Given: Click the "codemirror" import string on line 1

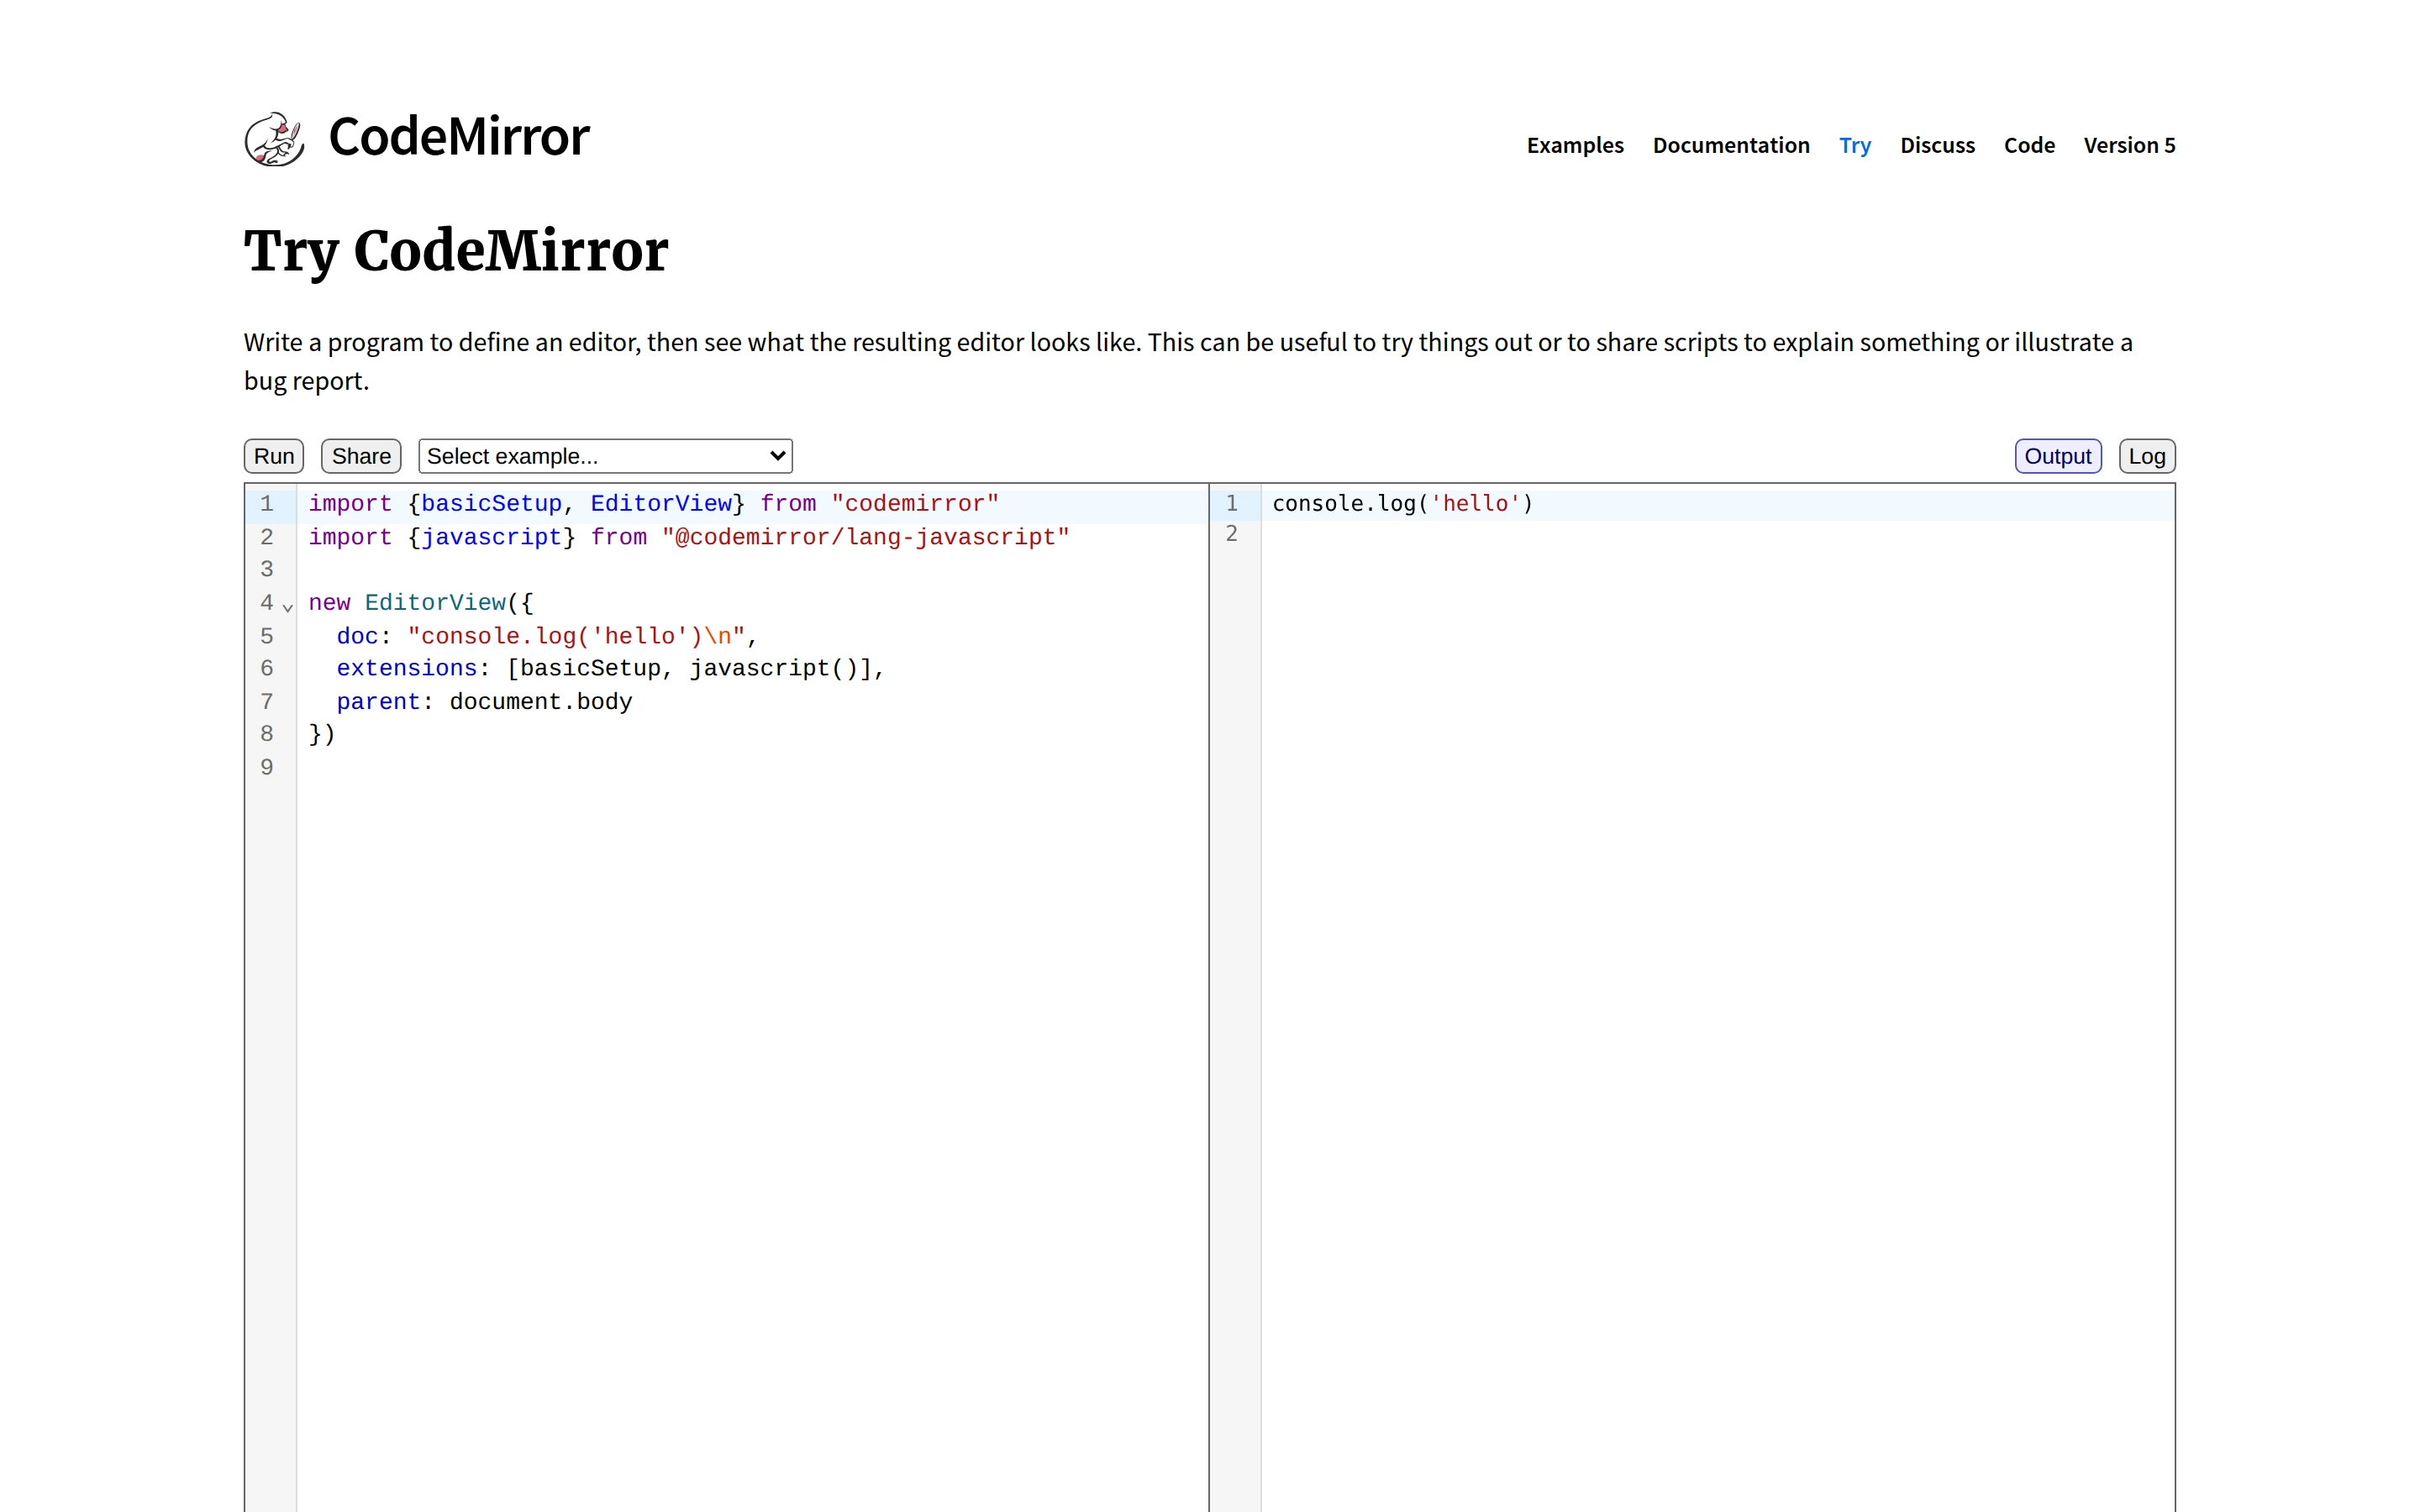Looking at the screenshot, I should coord(914,503).
